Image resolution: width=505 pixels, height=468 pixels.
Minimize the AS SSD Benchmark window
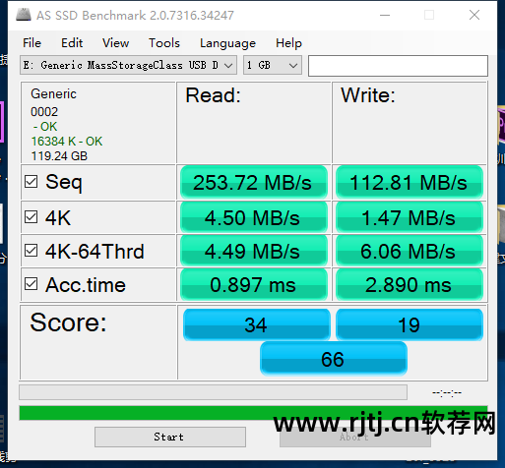coord(385,15)
